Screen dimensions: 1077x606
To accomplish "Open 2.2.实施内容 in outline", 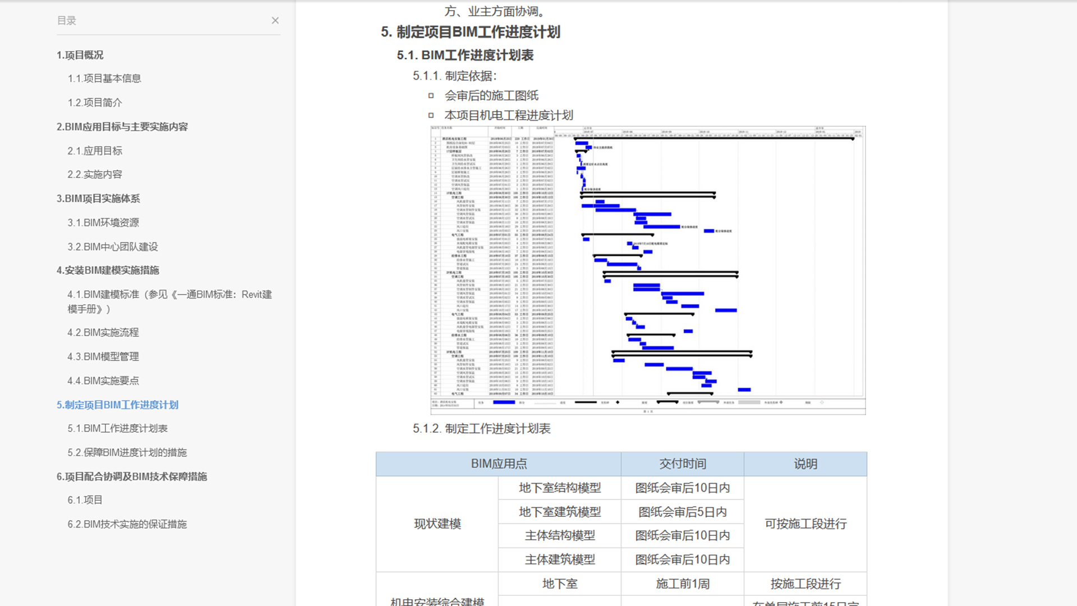I will coord(95,175).
